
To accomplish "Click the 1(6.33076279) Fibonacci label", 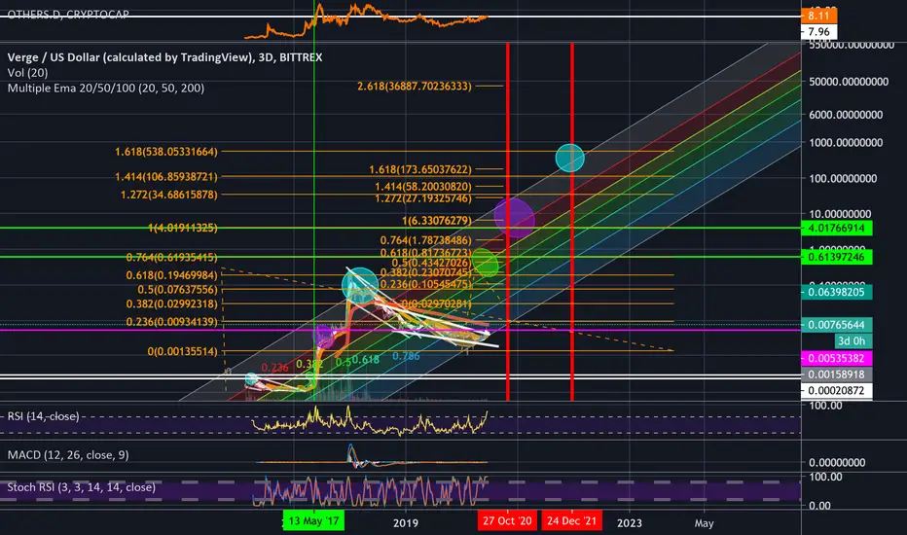I will pos(437,221).
